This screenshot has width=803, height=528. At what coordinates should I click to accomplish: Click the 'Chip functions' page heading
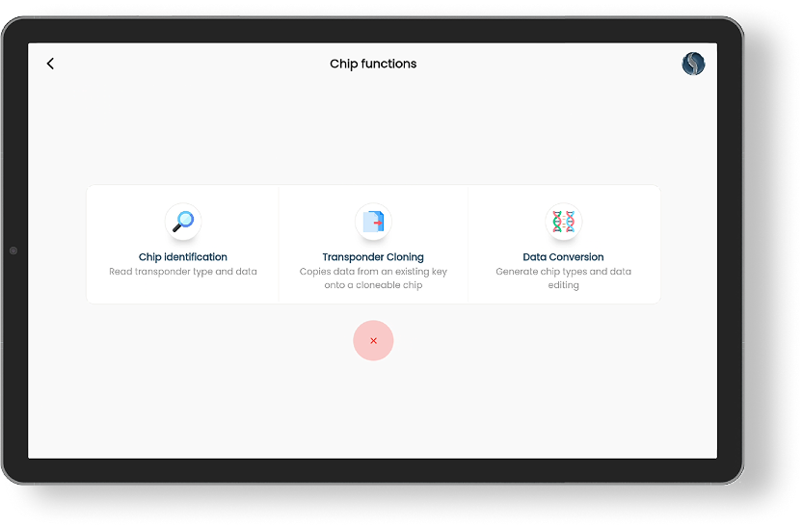point(373,64)
